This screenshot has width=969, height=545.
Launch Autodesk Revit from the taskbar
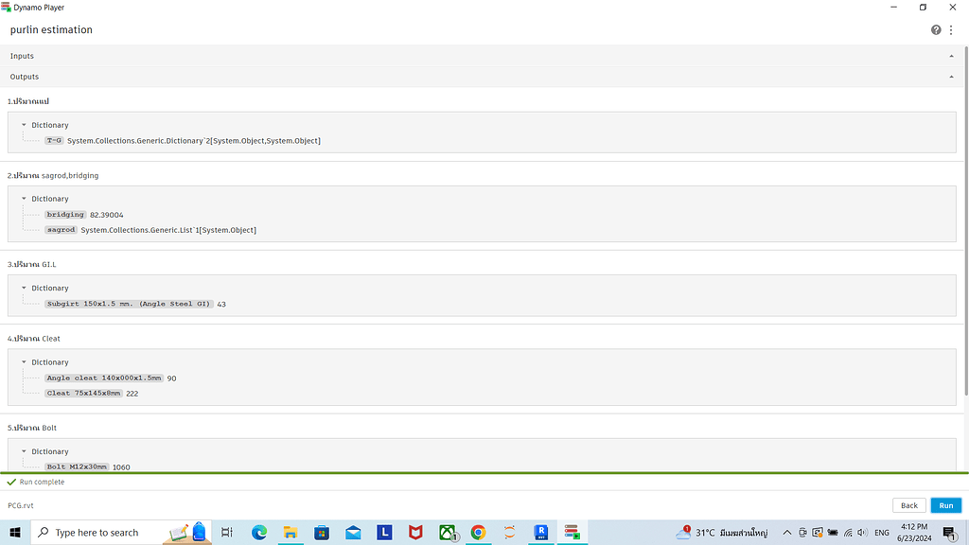click(539, 532)
